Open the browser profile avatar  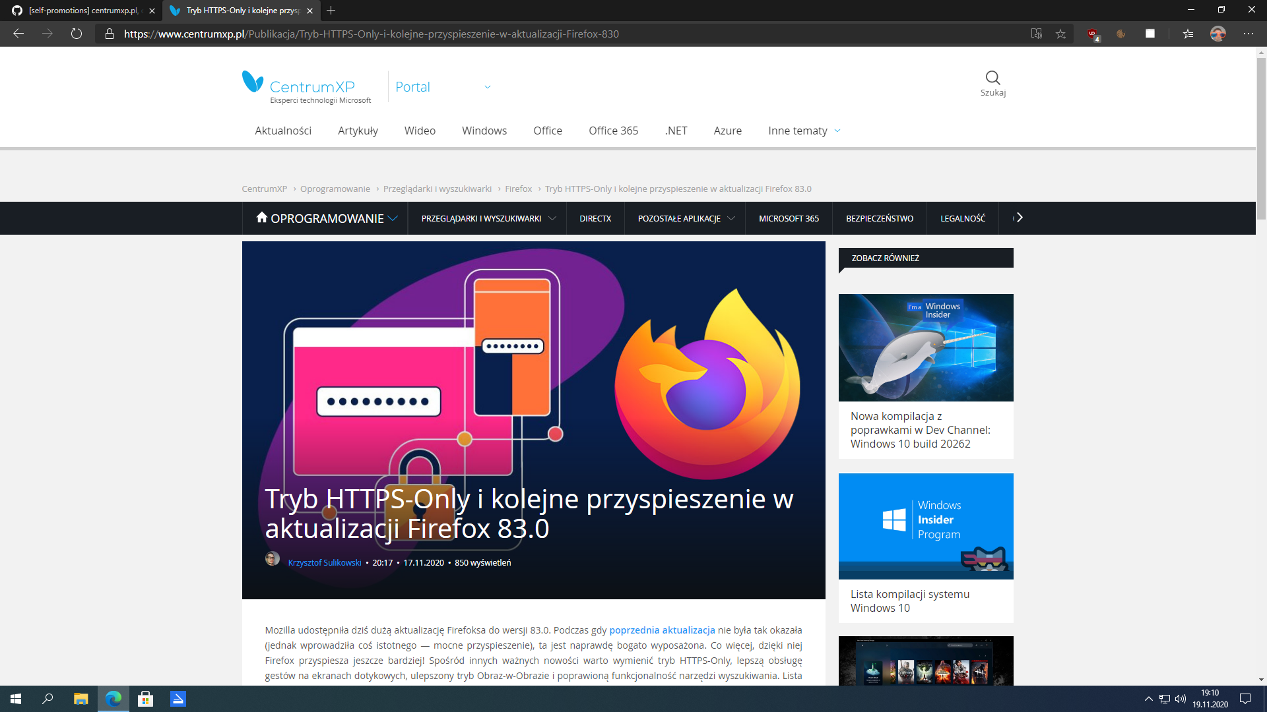[1218, 34]
